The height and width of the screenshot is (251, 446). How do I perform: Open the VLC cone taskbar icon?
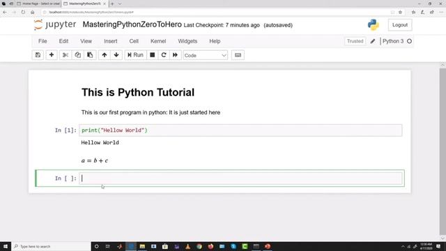pyautogui.click(x=187, y=246)
